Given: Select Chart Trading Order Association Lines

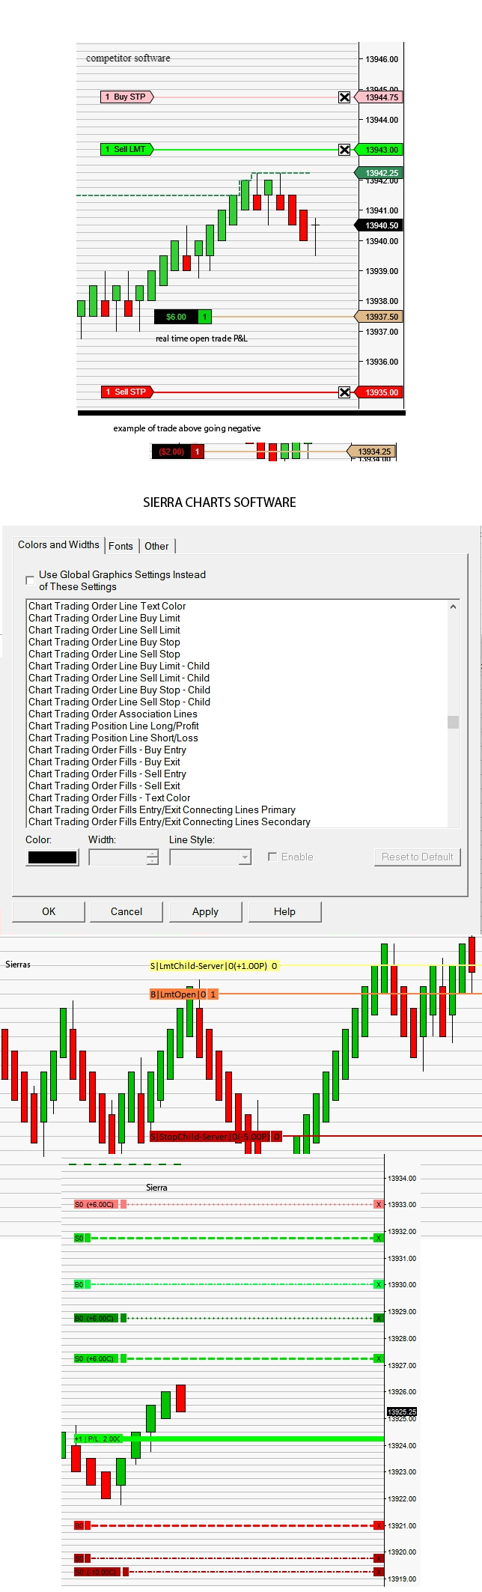Looking at the screenshot, I should 113,714.
